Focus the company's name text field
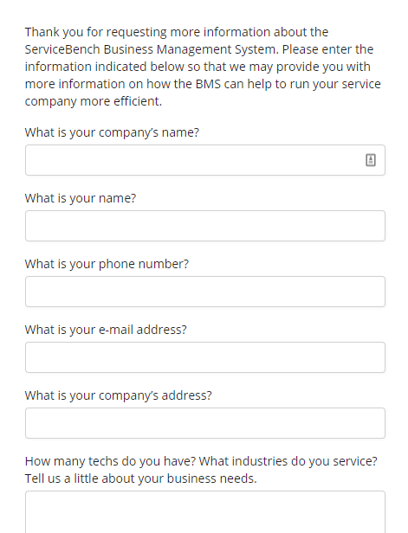Screen dimensions: 408x533 point(205,160)
